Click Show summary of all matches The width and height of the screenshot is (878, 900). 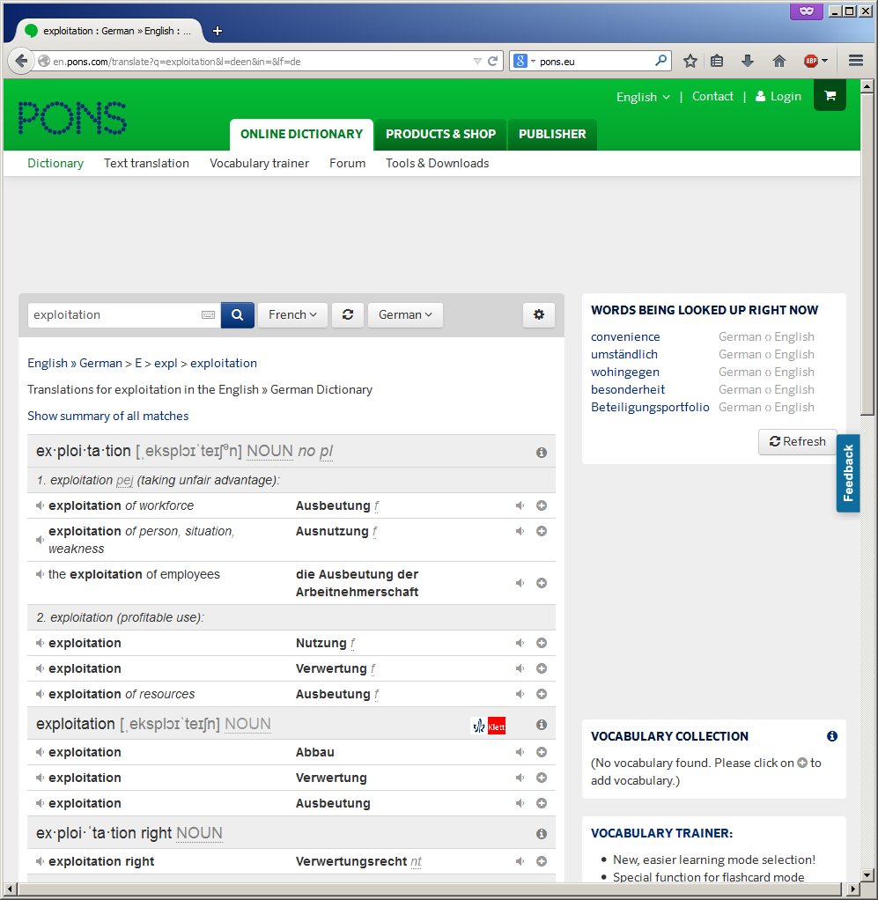point(108,417)
